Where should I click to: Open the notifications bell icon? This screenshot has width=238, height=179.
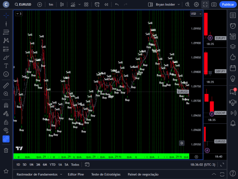[x=233, y=123]
